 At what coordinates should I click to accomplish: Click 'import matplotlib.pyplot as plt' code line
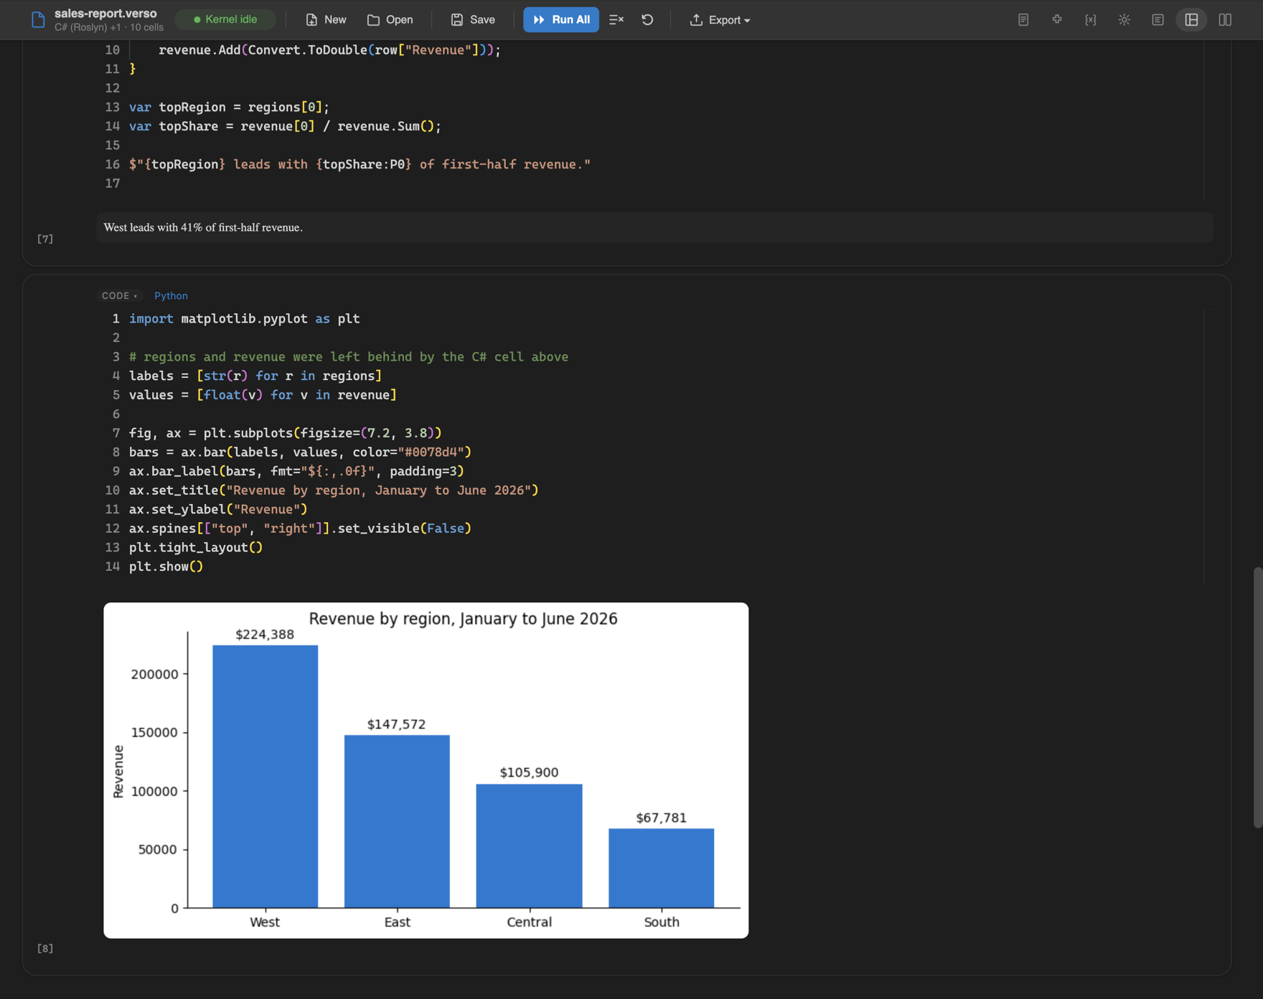pyautogui.click(x=245, y=318)
